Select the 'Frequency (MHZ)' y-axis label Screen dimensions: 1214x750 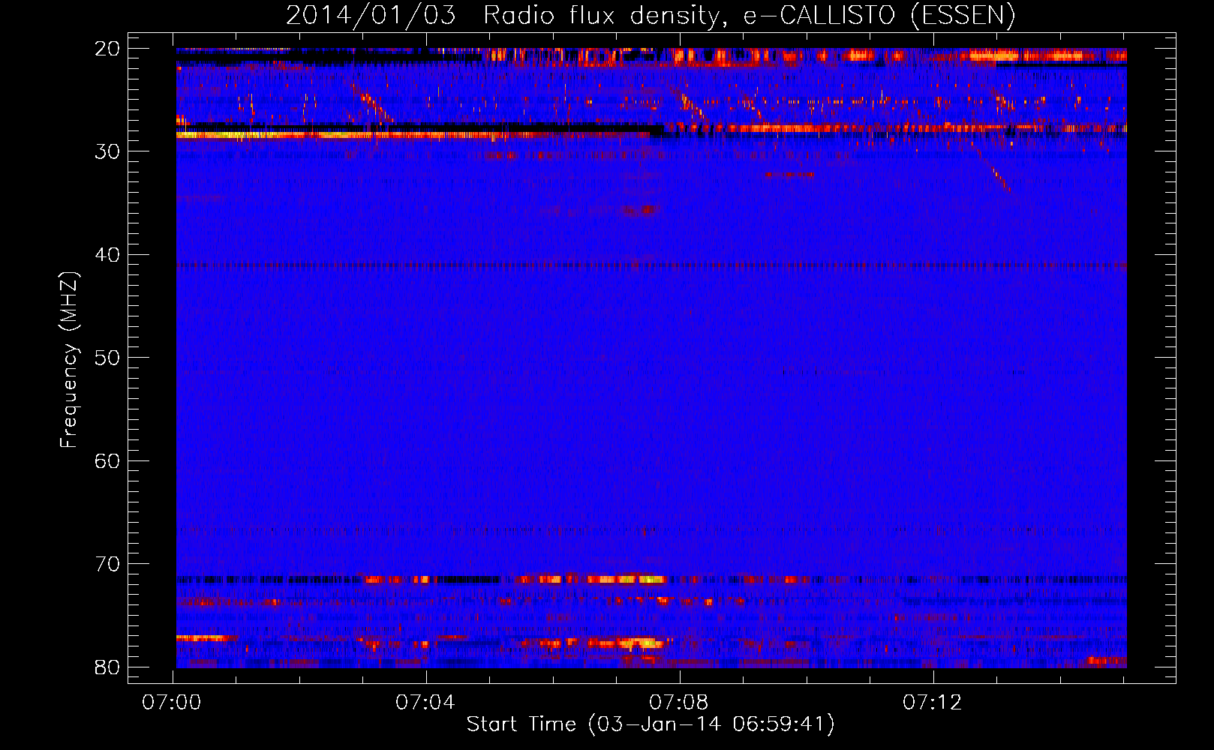pos(69,360)
